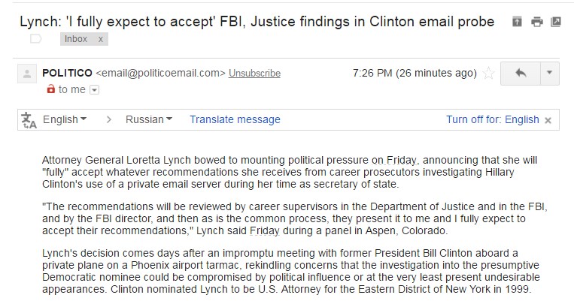Reply with the arrow button

521,73
